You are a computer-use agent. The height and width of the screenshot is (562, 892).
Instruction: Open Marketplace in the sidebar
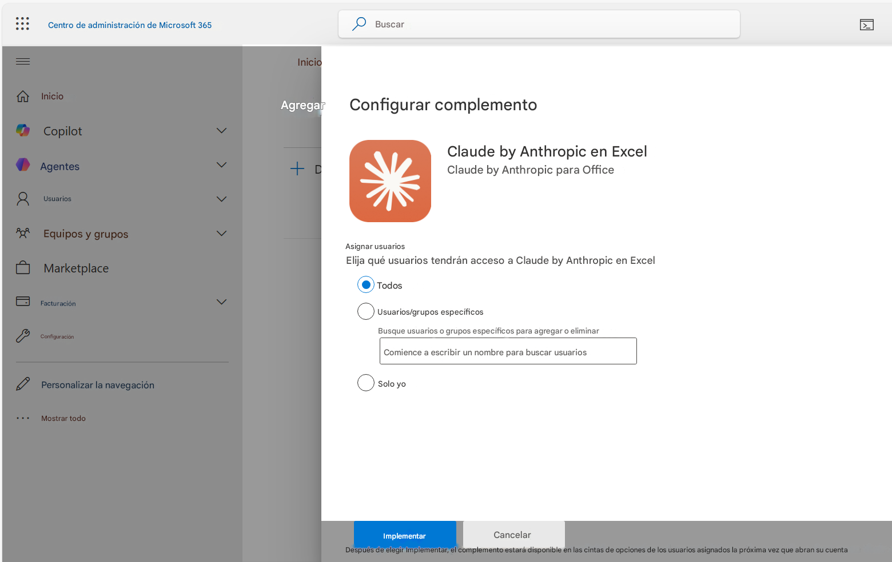(76, 268)
